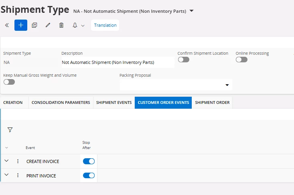Screen dimensions: 294x195
Task: Click the plus icon to add new record
Action: click(x=21, y=25)
